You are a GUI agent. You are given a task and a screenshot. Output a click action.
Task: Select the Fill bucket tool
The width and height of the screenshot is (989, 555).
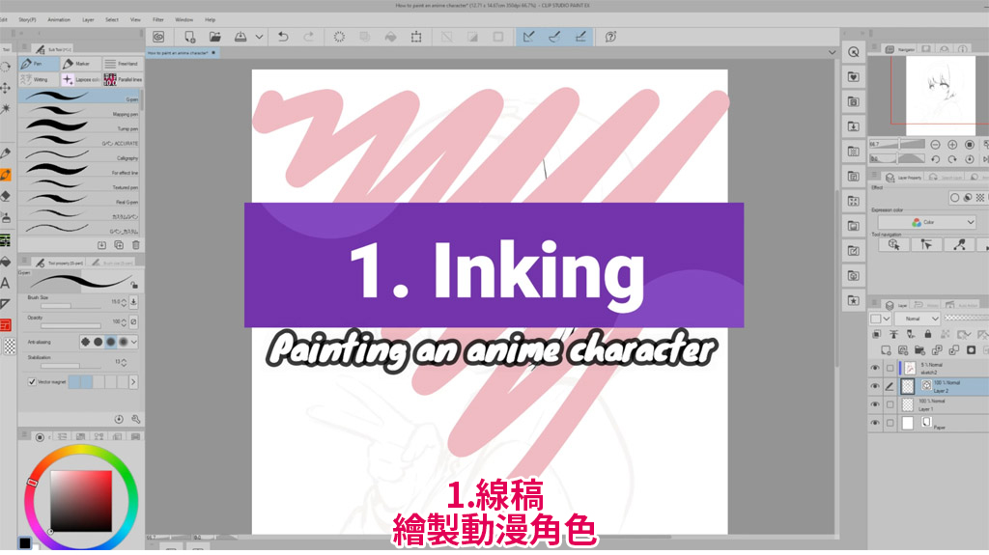[x=6, y=261]
